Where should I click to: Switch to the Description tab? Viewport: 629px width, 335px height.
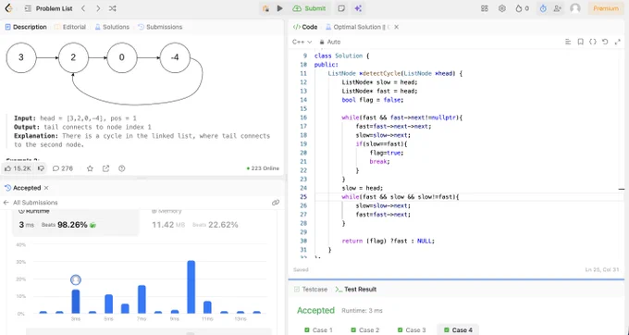tap(26, 27)
